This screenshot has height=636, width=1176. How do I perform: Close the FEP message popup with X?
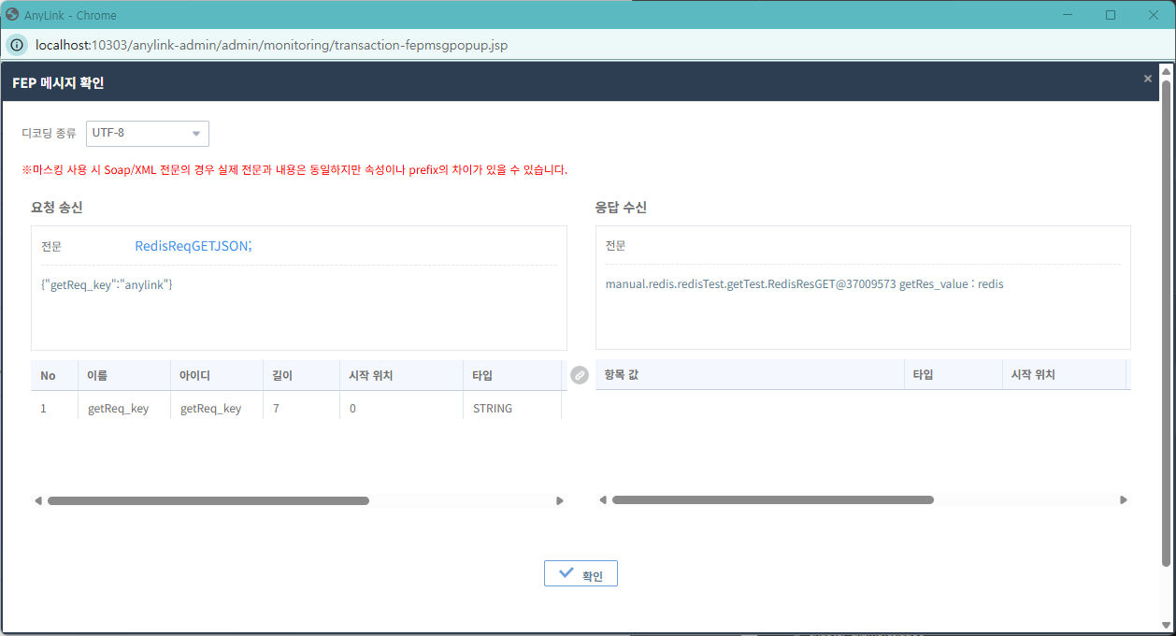pyautogui.click(x=1147, y=79)
